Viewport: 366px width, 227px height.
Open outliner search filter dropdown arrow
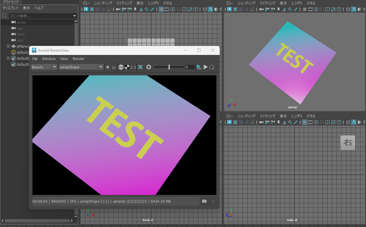75,16
